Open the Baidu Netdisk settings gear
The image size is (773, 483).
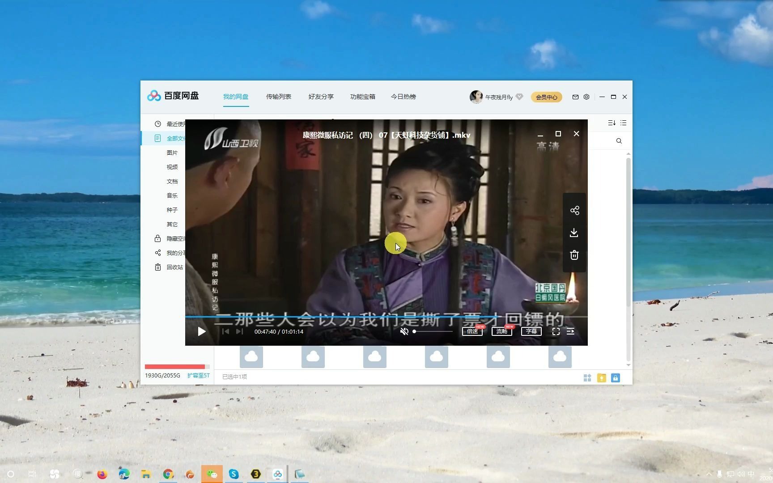click(x=586, y=97)
